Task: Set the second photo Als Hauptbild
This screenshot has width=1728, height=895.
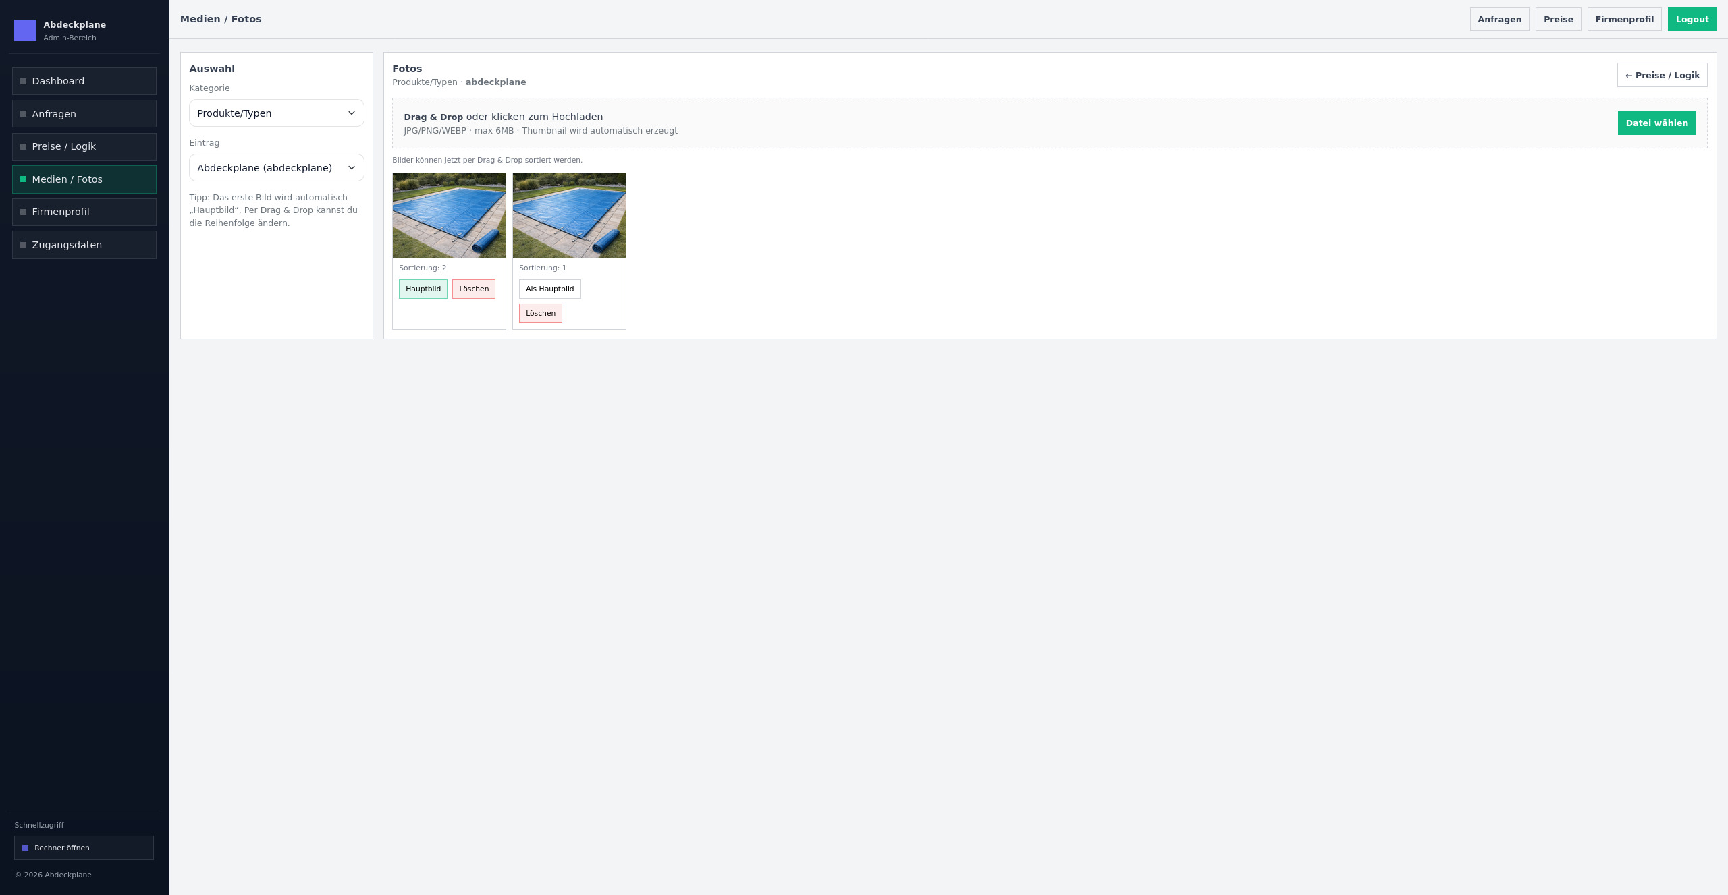Action: pos(549,289)
